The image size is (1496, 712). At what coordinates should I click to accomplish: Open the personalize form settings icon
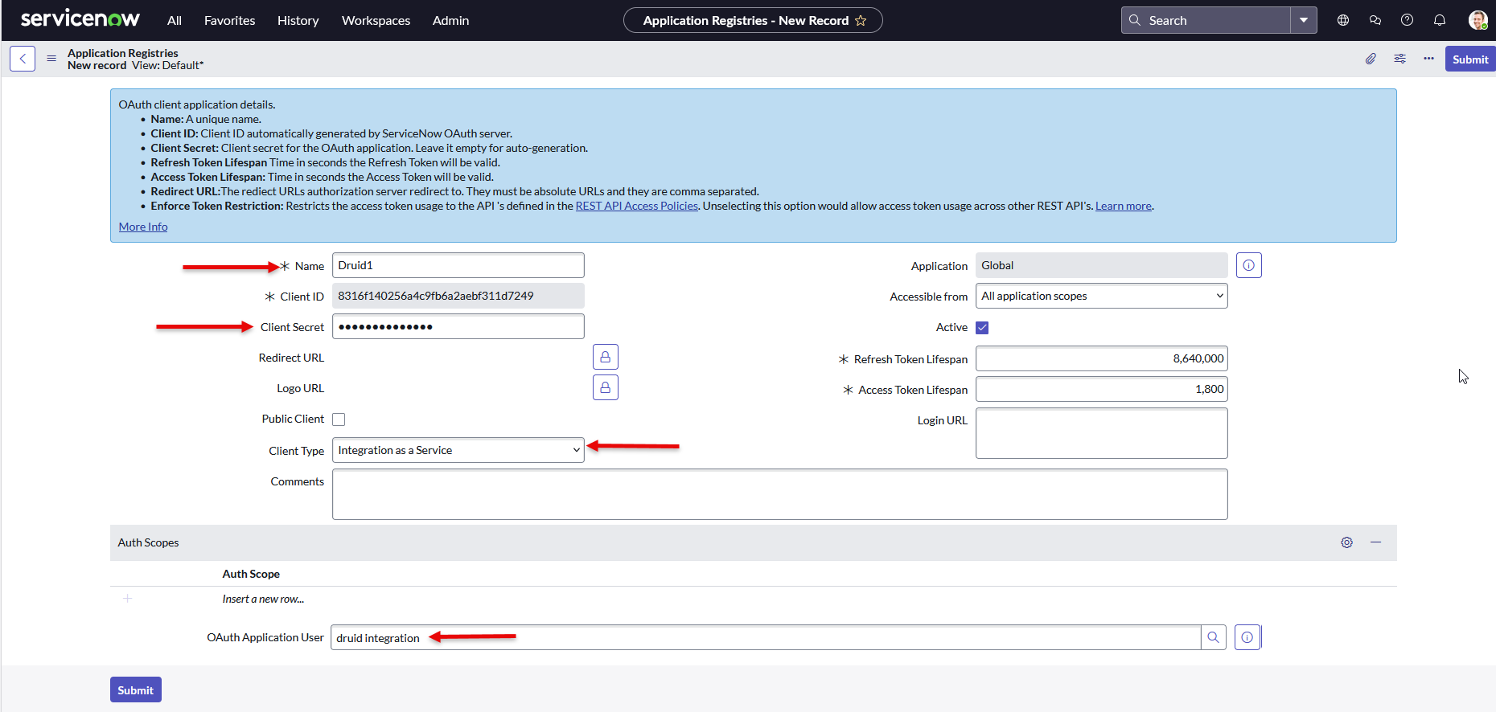coord(1399,59)
